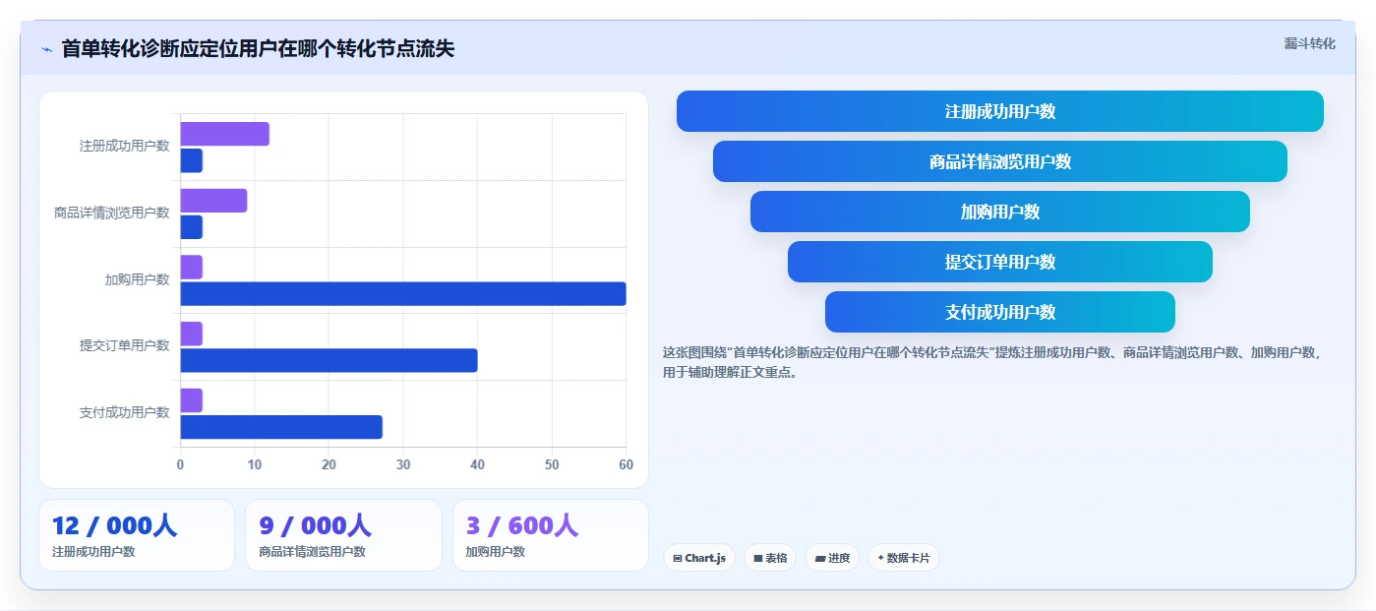Click the 漏斗转化 tag in the header
This screenshot has height=611, width=1376.
[1309, 43]
